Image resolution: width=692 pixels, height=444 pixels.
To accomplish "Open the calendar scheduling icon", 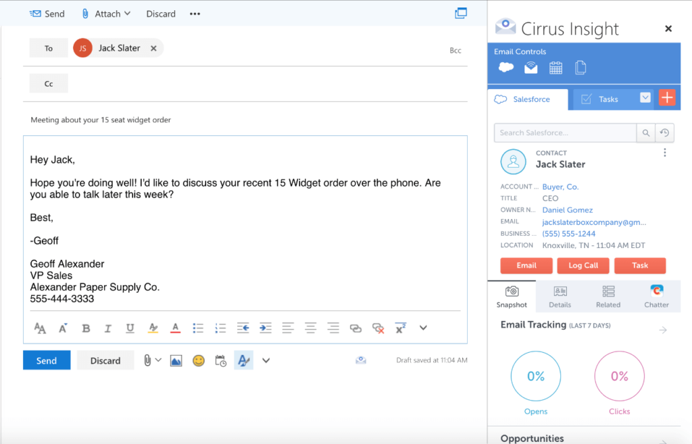I will click(x=221, y=361).
